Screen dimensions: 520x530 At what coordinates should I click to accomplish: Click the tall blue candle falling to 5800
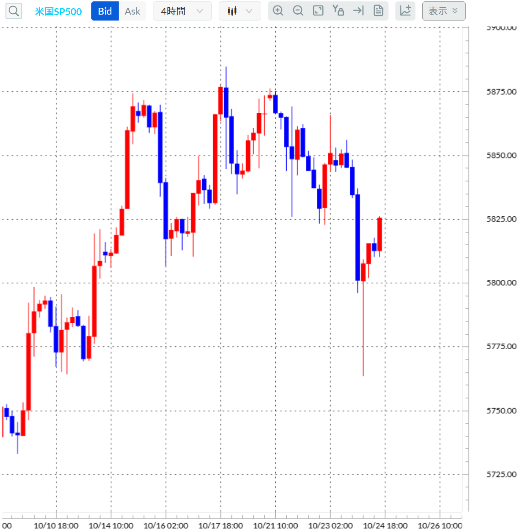pyautogui.click(x=358, y=237)
